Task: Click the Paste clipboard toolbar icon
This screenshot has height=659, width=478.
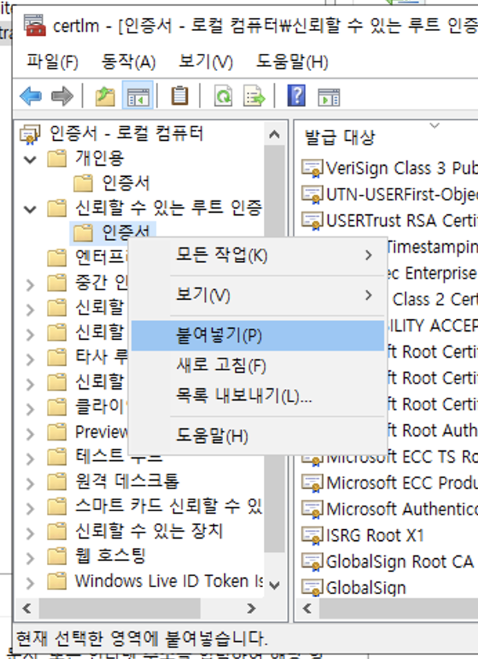Action: tap(180, 96)
